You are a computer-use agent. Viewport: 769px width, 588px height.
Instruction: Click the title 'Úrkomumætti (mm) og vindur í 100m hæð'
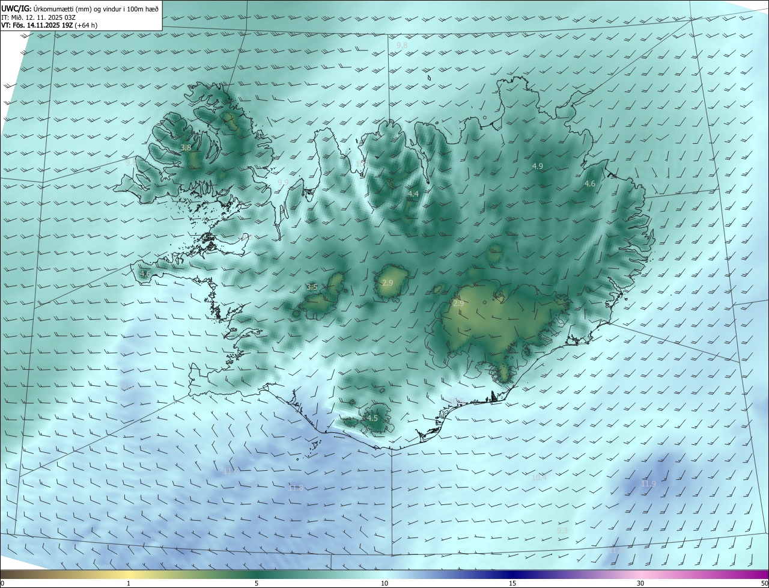[x=96, y=8]
